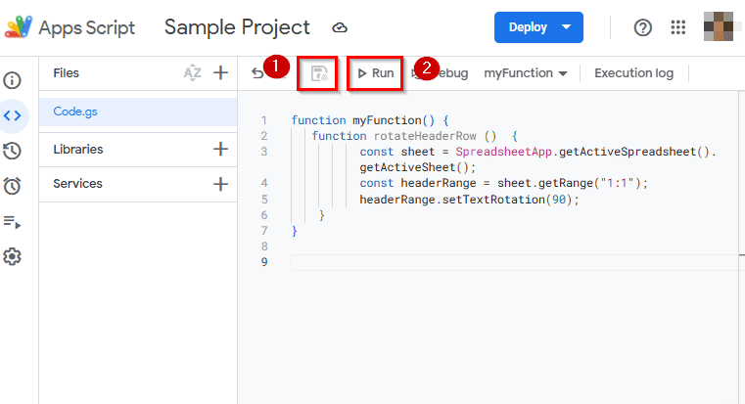Sort files alphabetically with AZ icon
The width and height of the screenshot is (745, 404).
click(x=192, y=72)
